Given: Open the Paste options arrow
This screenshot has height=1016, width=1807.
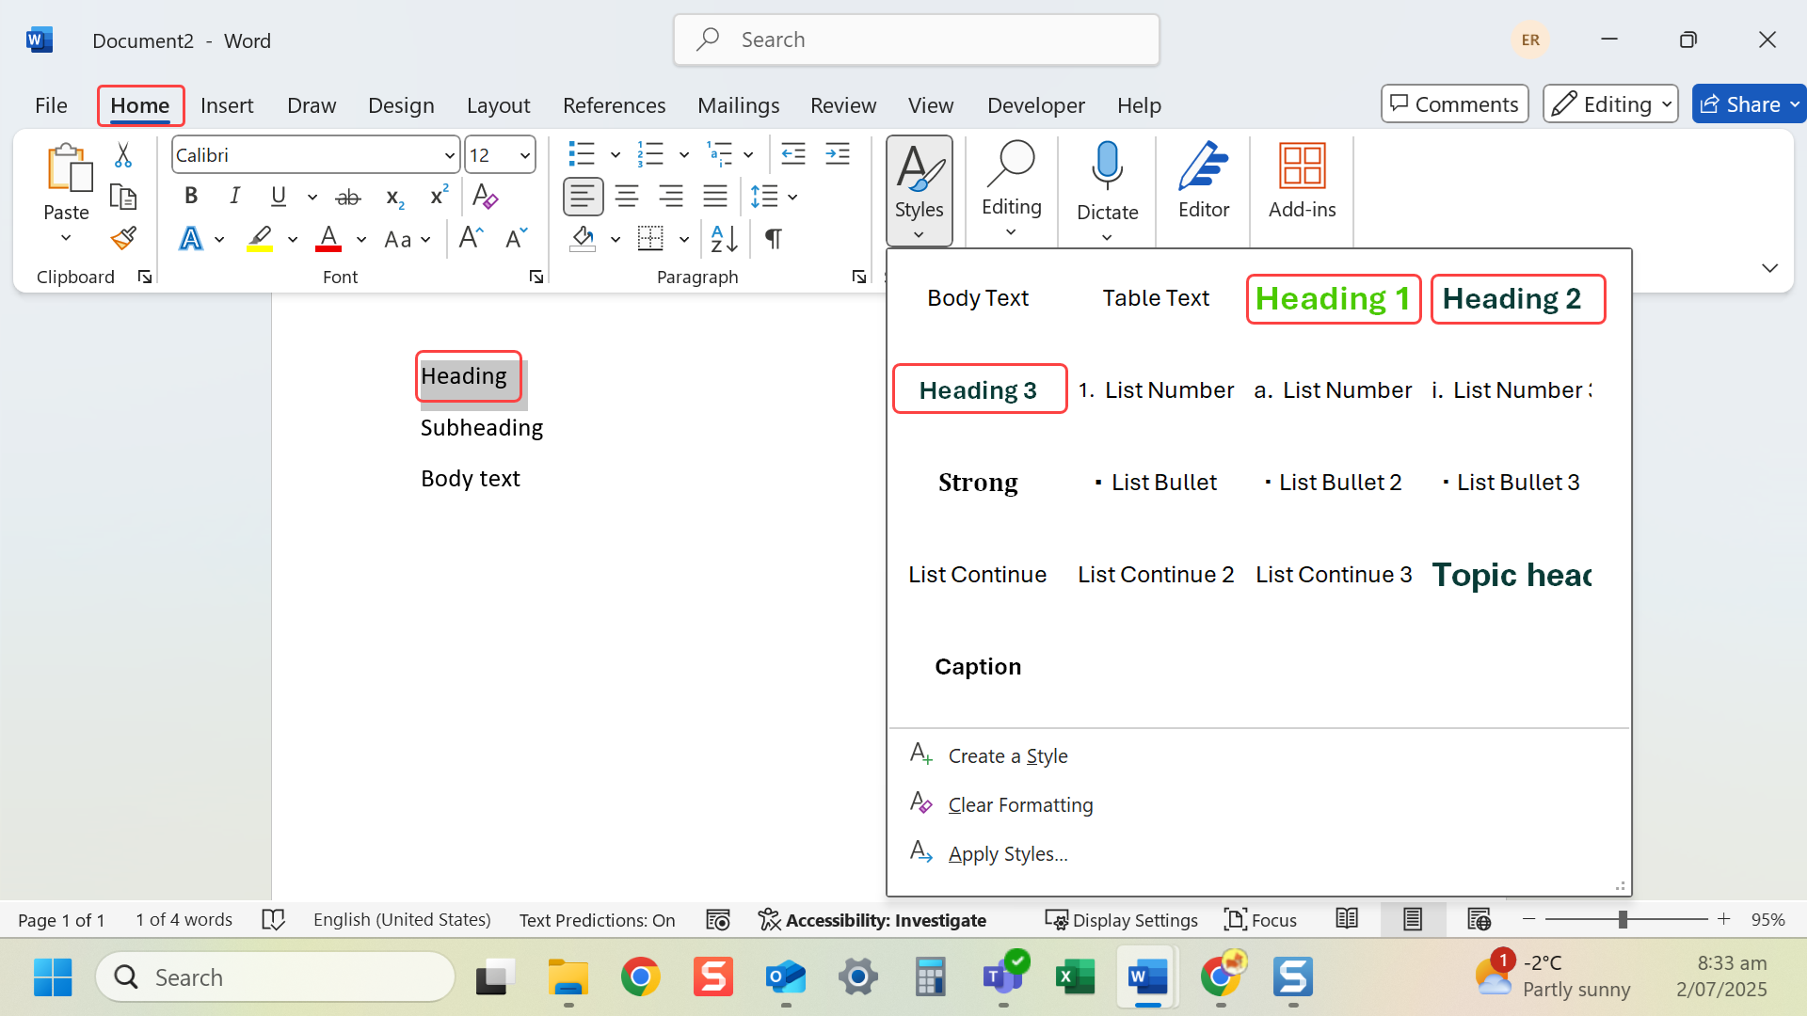Looking at the screenshot, I should click(x=66, y=238).
